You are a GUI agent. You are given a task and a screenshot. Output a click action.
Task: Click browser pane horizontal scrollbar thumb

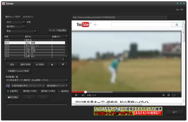point(108,104)
